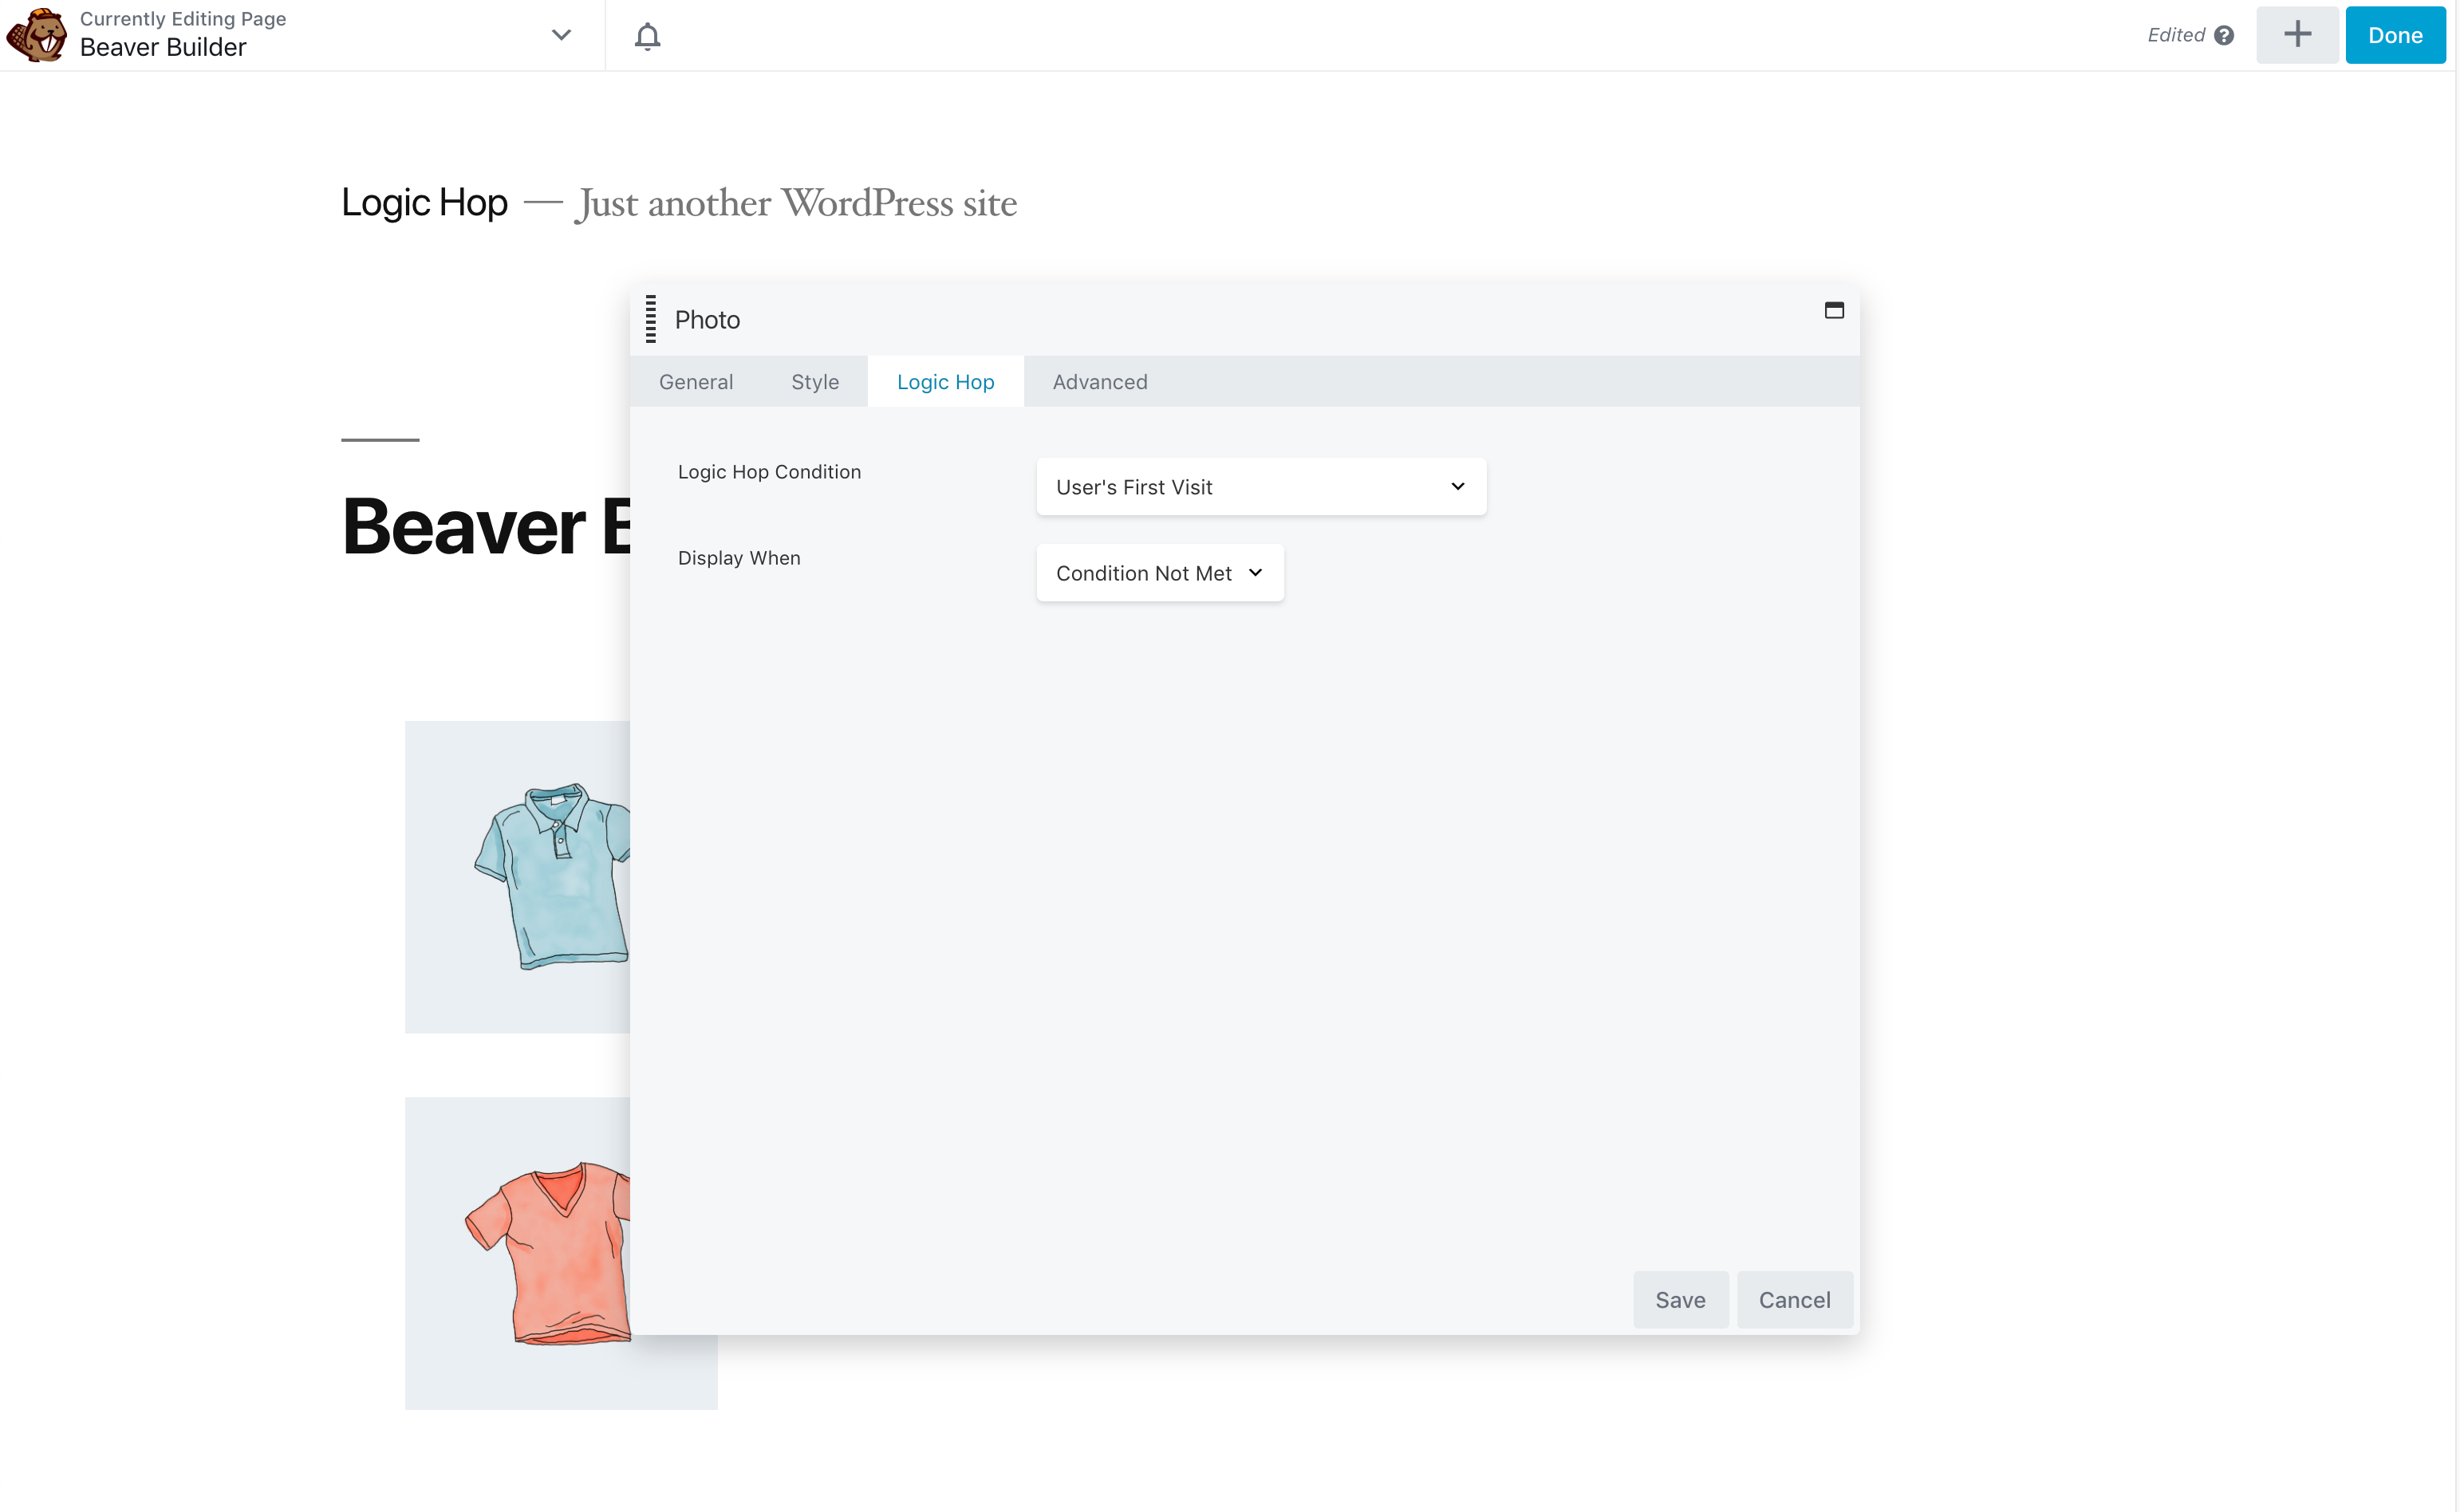Save the Photo module settings
The height and width of the screenshot is (1512, 2460).
click(1680, 1300)
